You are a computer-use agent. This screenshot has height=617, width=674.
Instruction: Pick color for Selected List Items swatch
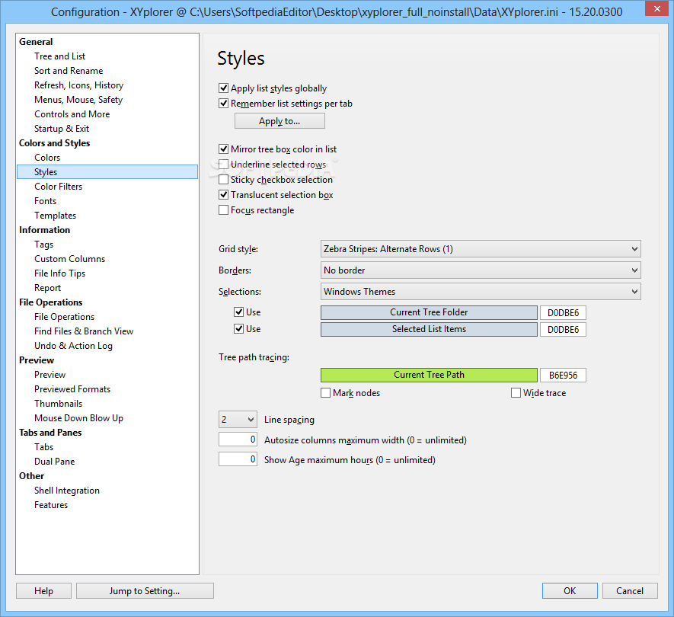[x=429, y=329]
